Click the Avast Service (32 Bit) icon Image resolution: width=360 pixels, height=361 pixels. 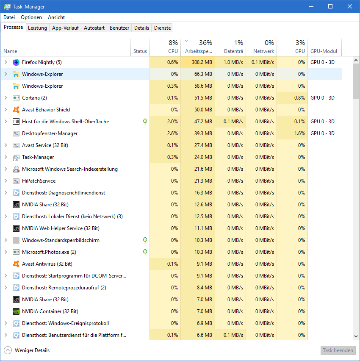16,145
